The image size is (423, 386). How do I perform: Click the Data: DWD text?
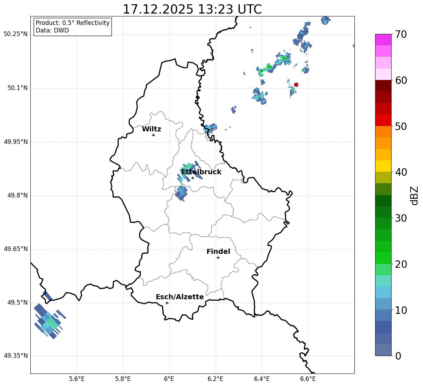pyautogui.click(x=52, y=30)
